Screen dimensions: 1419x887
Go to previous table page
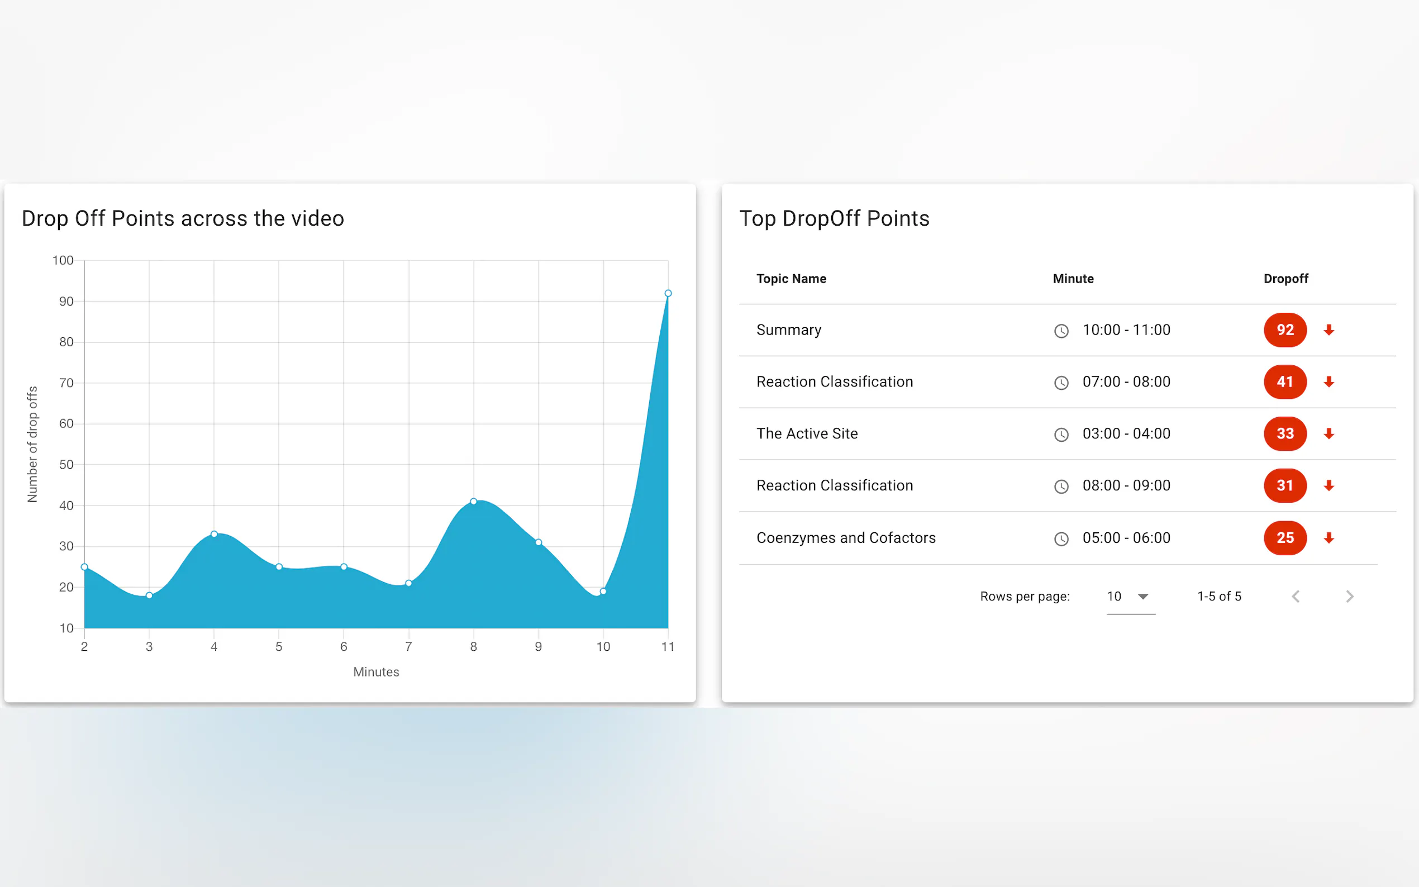tap(1296, 597)
